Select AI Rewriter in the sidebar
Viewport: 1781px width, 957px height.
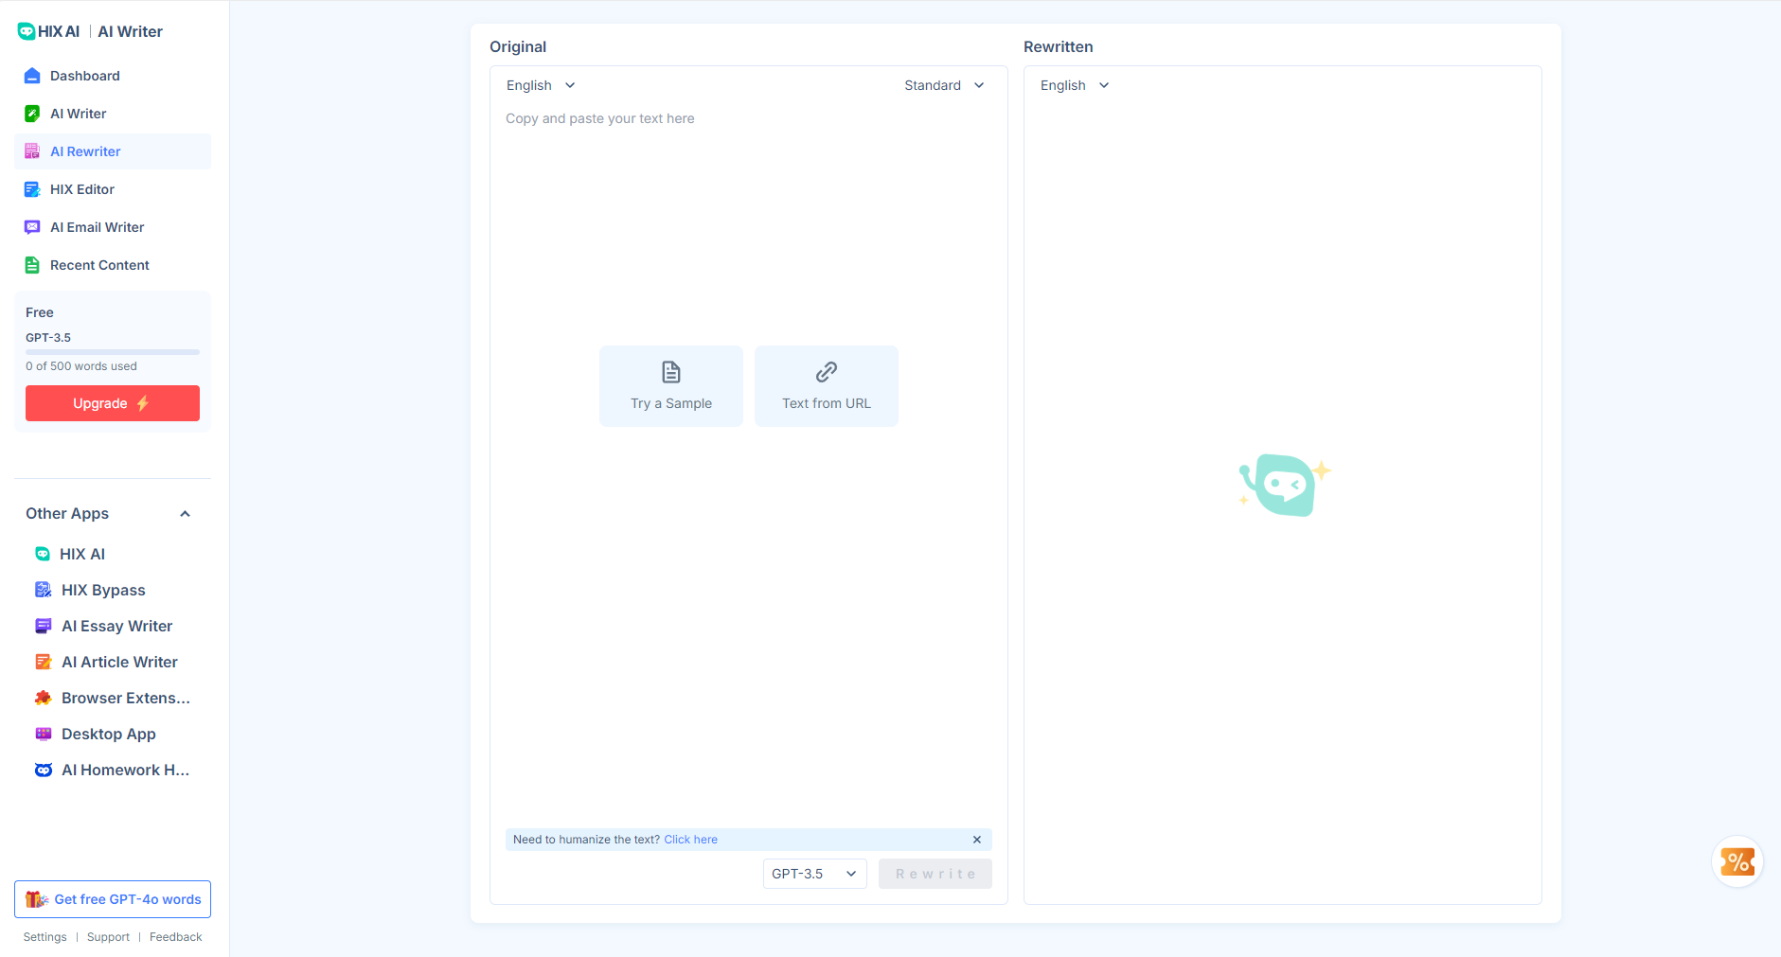pos(113,151)
